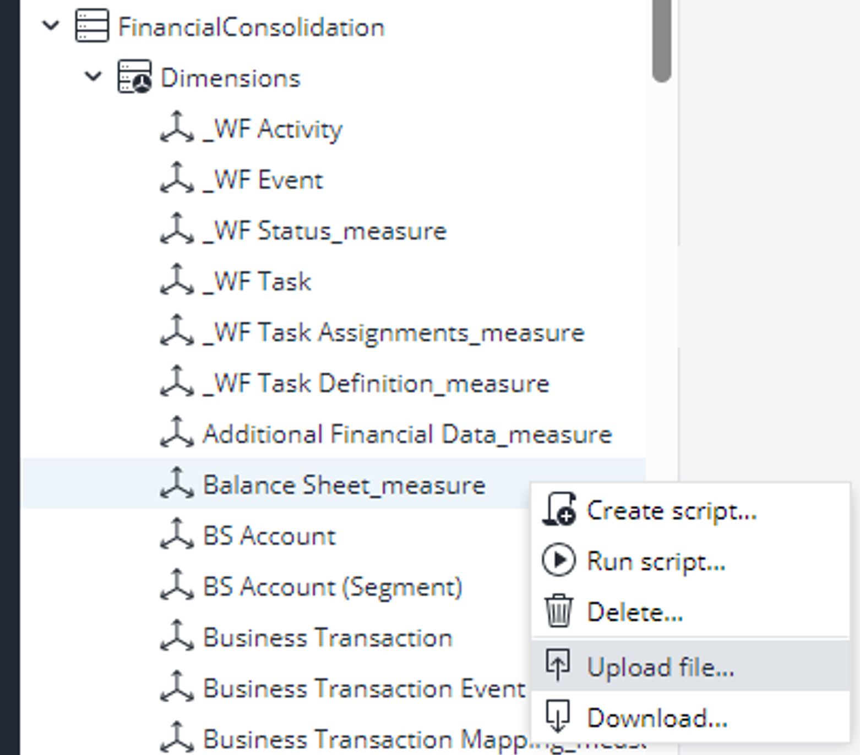Select Delete... in the context menu
This screenshot has height=755, width=860.
(x=690, y=611)
